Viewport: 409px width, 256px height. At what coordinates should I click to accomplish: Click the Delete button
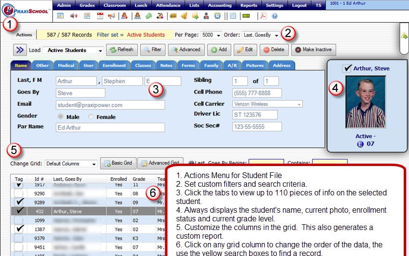tap(274, 50)
